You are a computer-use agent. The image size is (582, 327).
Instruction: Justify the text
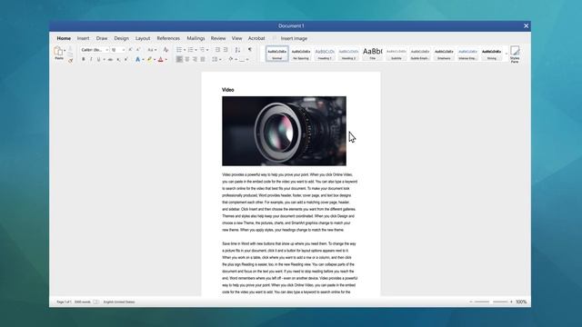tap(203, 59)
